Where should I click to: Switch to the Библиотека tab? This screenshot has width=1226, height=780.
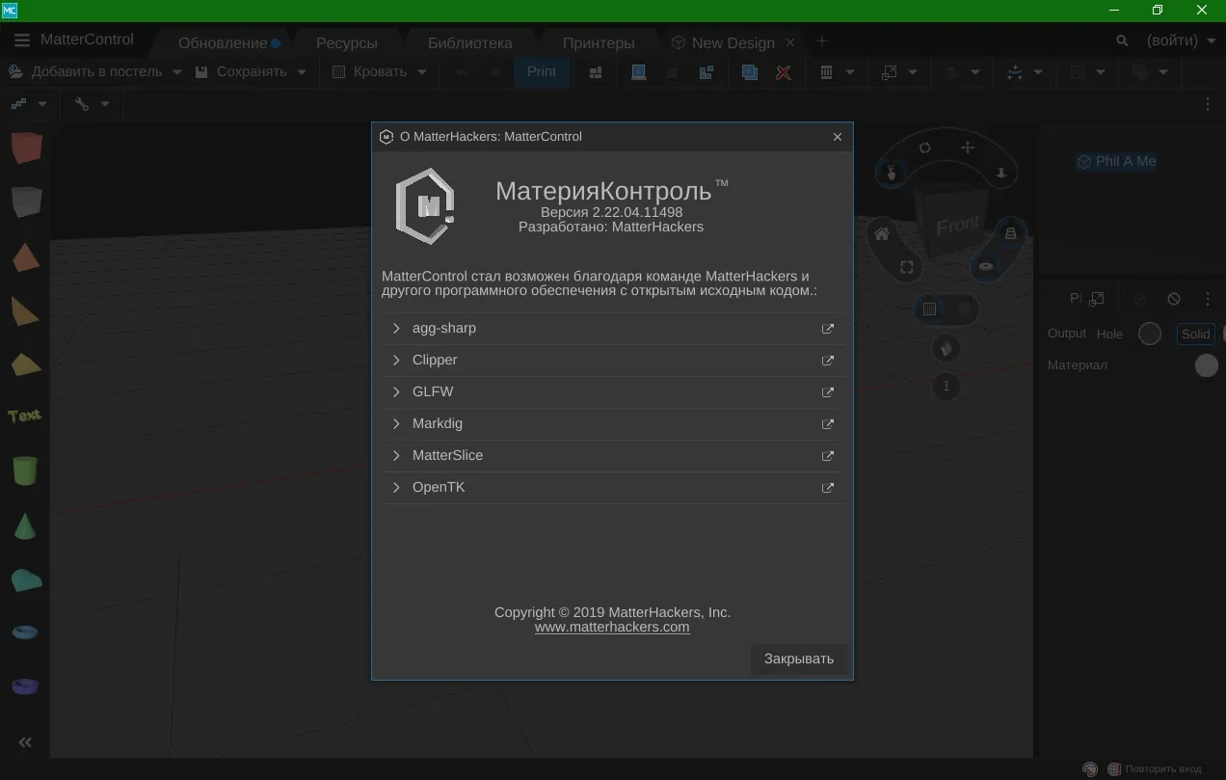tap(470, 43)
